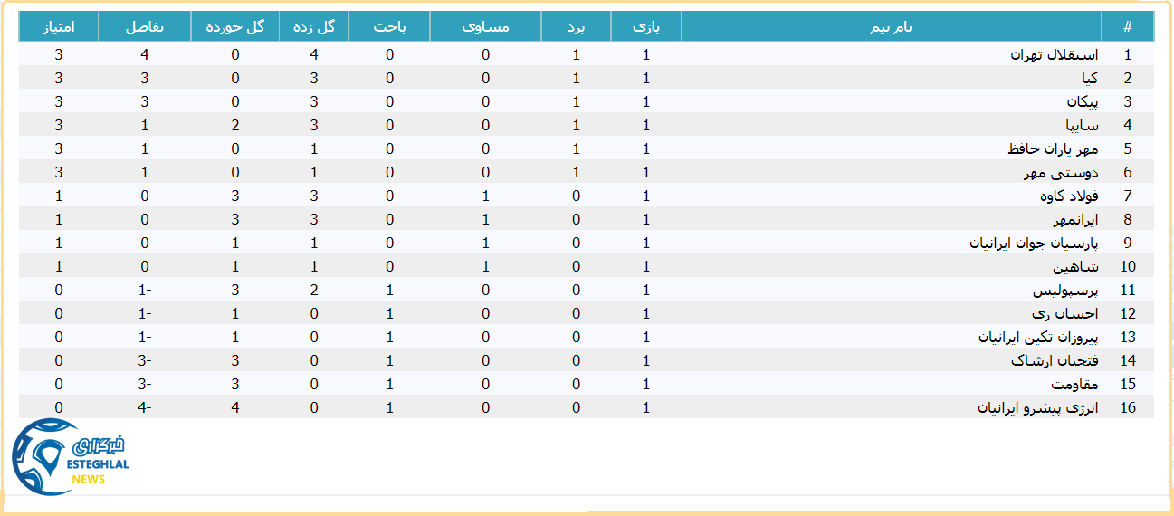Click the بازی column header
This screenshot has height=516, width=1174.
[x=645, y=27]
